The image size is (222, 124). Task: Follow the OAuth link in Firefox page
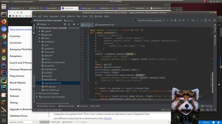click(107, 118)
